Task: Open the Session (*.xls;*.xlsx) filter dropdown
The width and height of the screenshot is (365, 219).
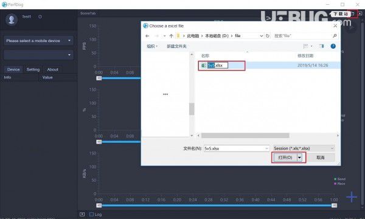Action: tap(304, 148)
